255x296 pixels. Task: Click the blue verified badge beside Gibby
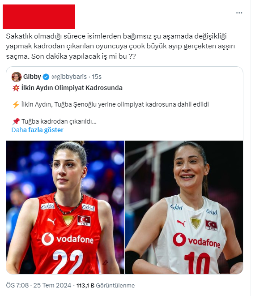click(x=46, y=77)
